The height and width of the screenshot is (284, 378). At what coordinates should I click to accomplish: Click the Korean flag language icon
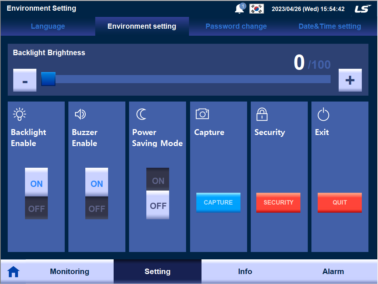[x=256, y=8]
